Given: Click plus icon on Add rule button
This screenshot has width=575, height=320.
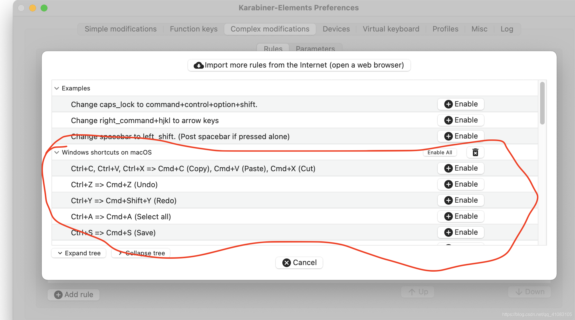Looking at the screenshot, I should (58, 295).
